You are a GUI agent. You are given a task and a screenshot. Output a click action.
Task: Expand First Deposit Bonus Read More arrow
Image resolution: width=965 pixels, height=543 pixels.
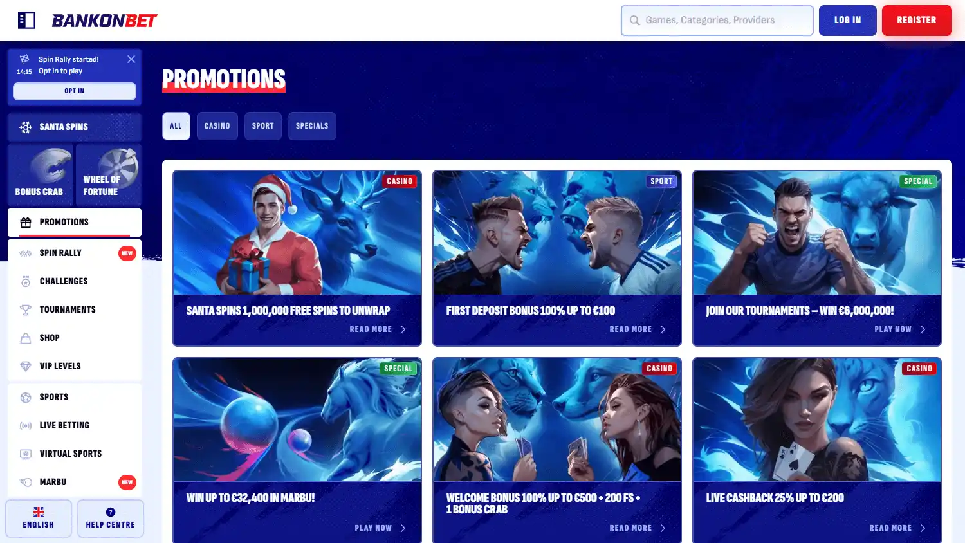point(663,329)
